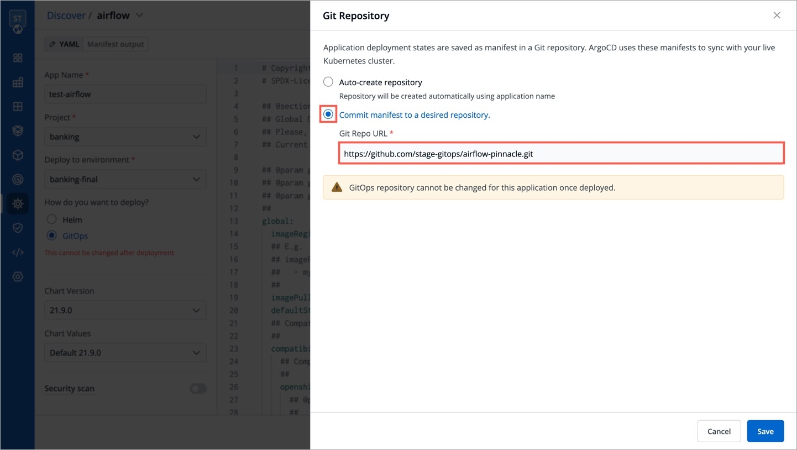Select the highlighted helm wheel sidebar icon
Viewport: 797px width, 450px height.
(18, 203)
